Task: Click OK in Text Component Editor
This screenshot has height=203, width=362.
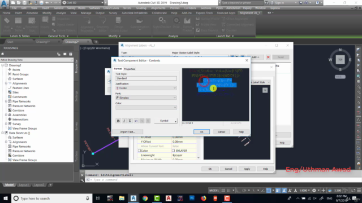Action: point(201,131)
